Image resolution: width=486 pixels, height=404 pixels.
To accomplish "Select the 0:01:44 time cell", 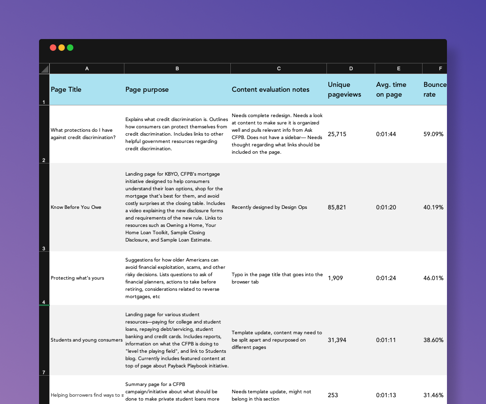I will pyautogui.click(x=399, y=134).
